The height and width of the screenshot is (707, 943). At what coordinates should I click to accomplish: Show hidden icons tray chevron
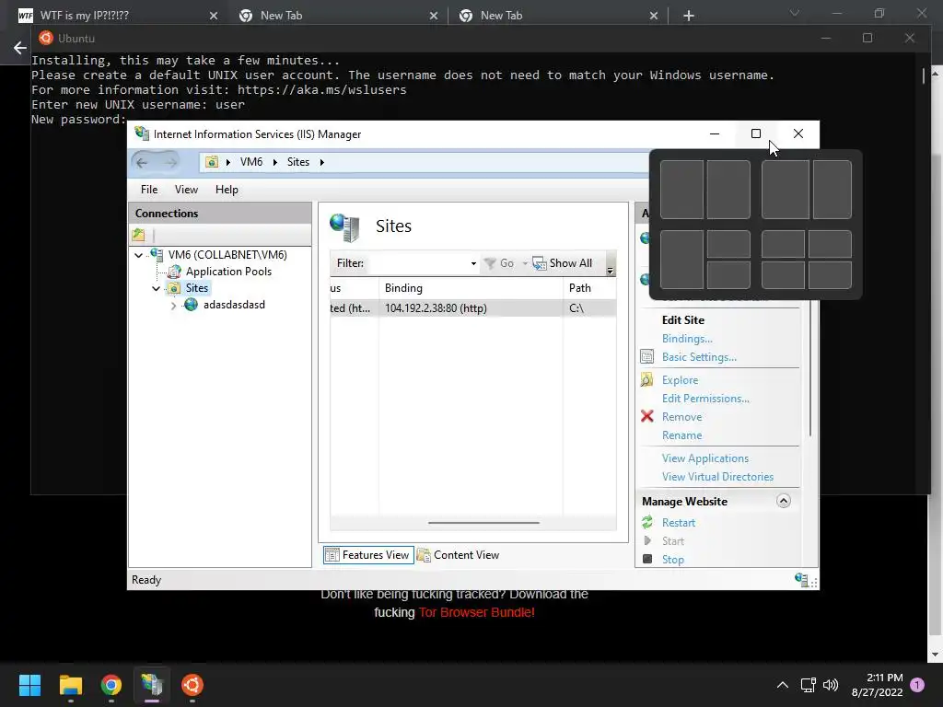pyautogui.click(x=783, y=685)
